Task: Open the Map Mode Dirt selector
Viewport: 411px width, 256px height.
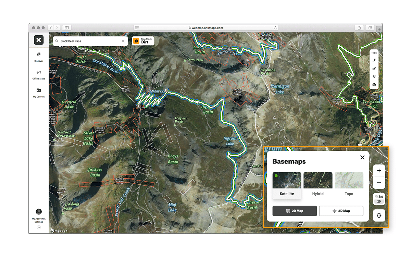Action: coord(143,41)
